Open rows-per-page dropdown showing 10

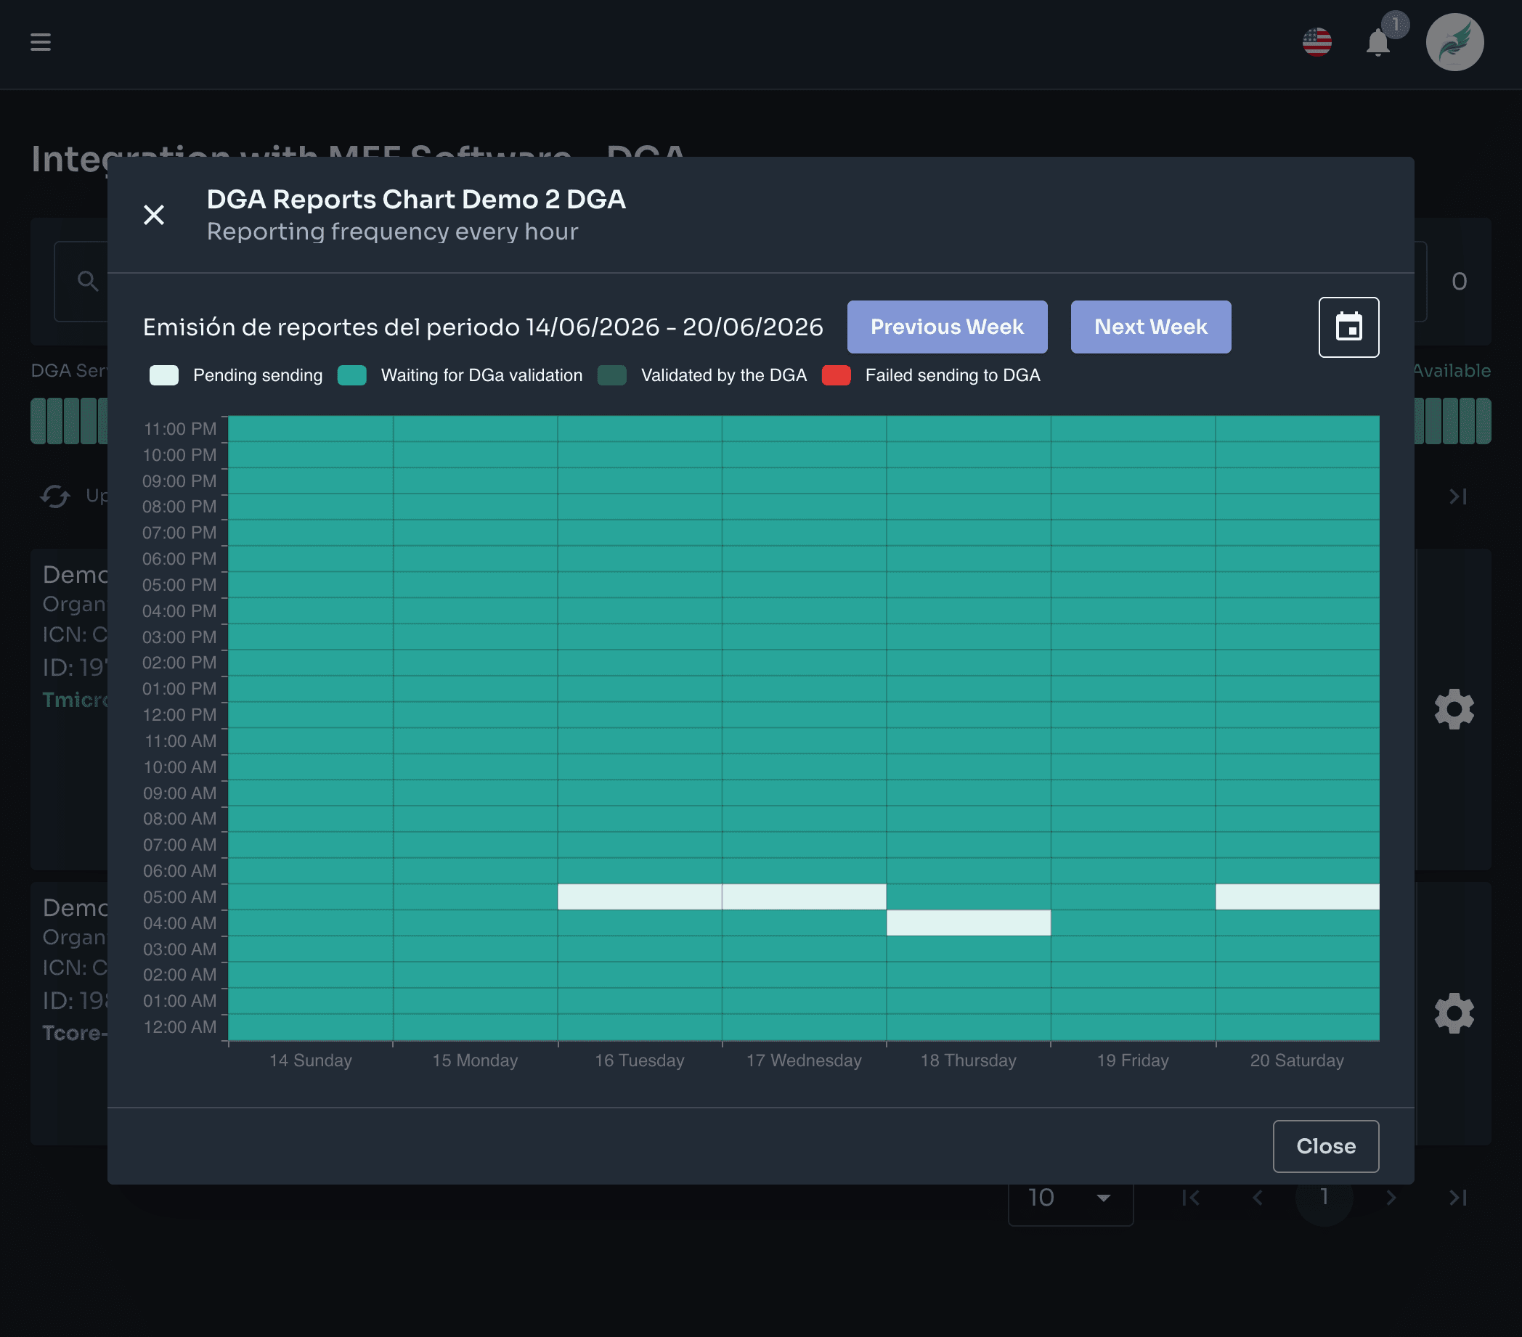1070,1197
